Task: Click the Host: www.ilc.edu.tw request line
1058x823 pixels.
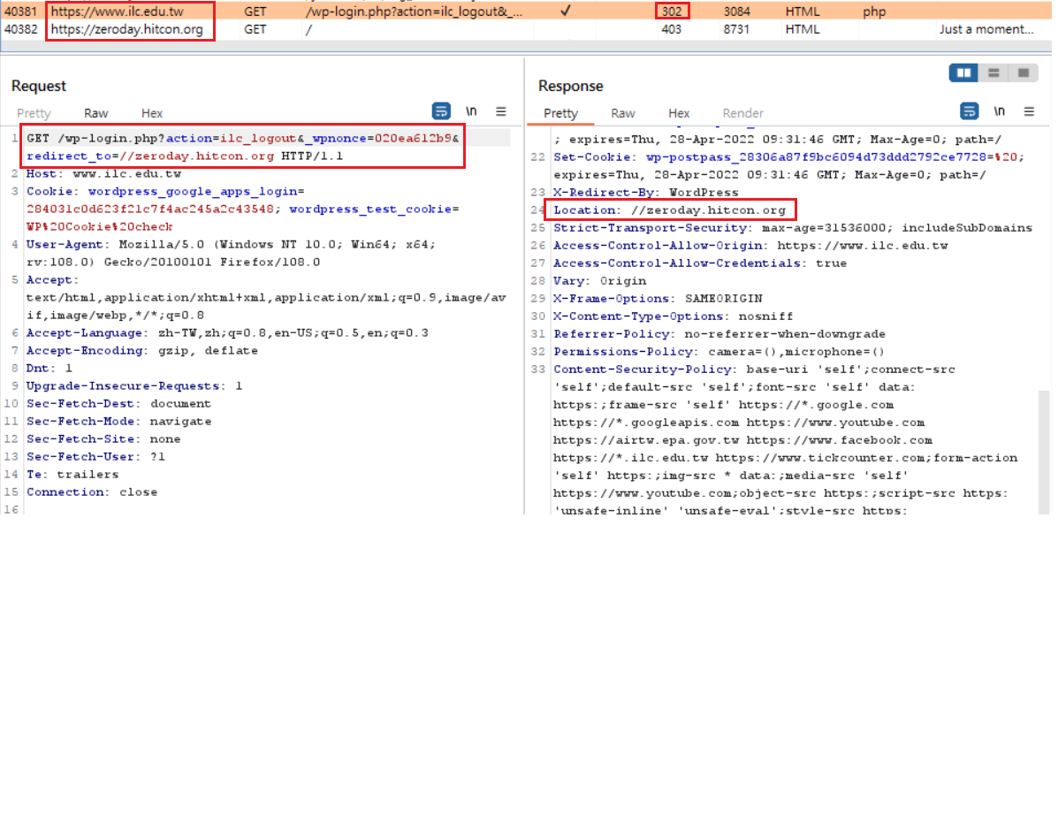Action: [104, 173]
